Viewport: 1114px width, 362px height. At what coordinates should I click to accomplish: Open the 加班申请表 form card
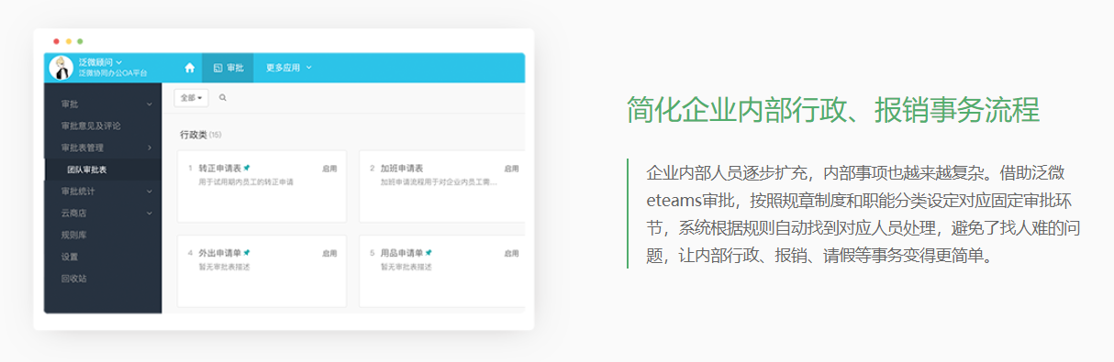click(x=442, y=186)
